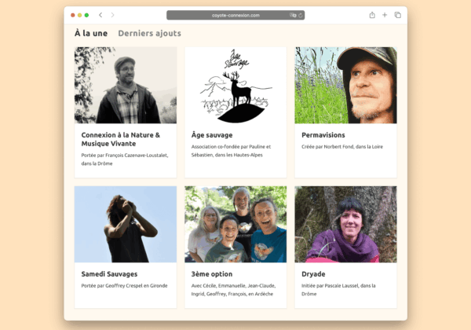Image resolution: width=471 pixels, height=330 pixels.
Task: Click the coyote-connexion.com address bar
Action: [234, 15]
